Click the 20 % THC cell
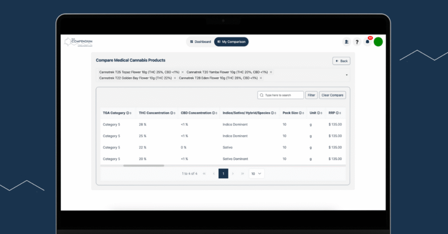Image resolution: width=448 pixels, height=234 pixels. pos(143,159)
